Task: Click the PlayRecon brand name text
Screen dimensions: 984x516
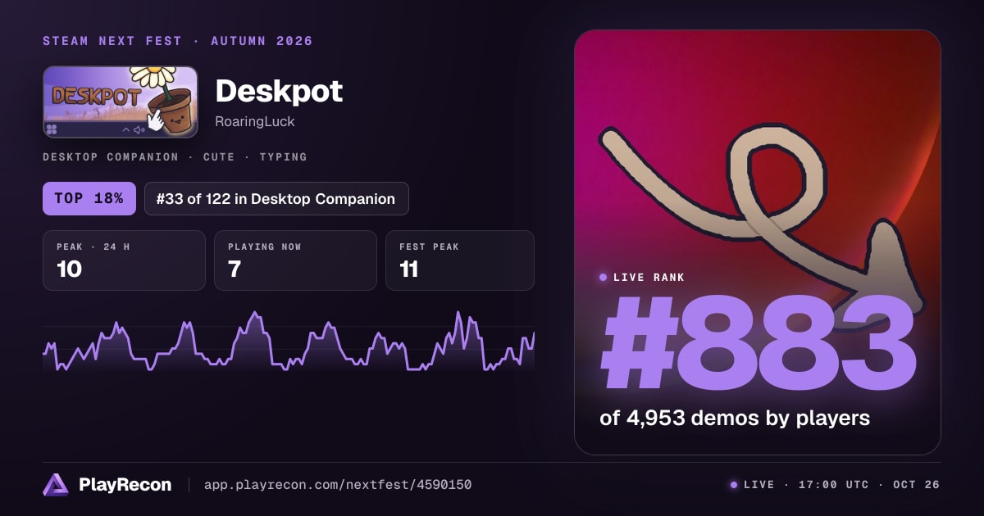Action: click(x=125, y=485)
